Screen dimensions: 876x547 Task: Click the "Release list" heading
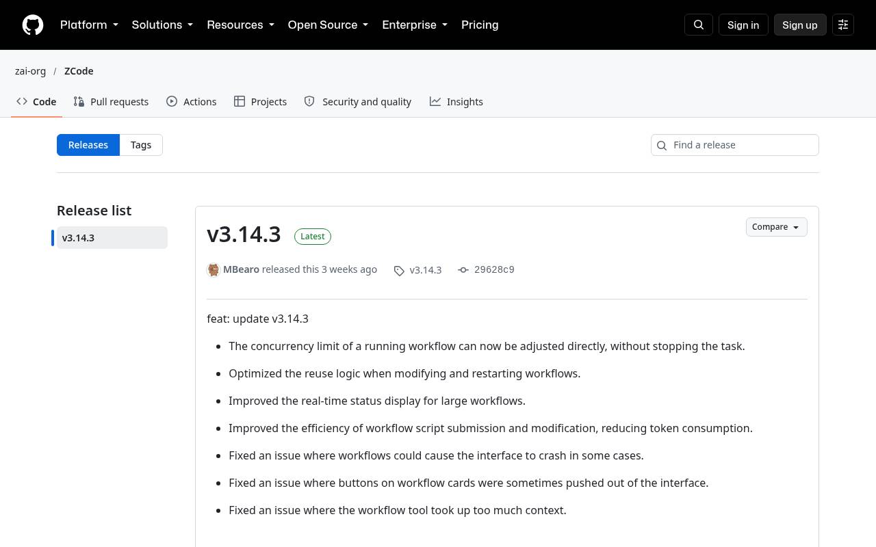click(94, 211)
